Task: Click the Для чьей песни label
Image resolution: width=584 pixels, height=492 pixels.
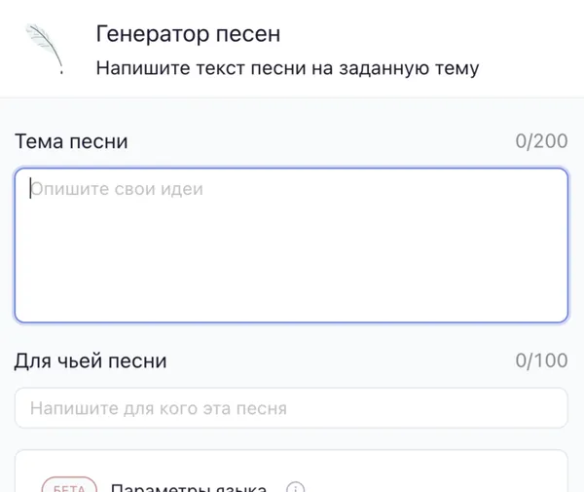Action: click(91, 361)
